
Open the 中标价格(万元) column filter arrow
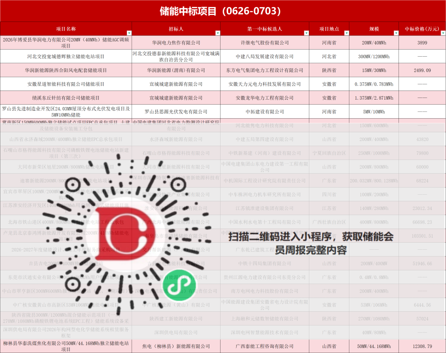click(x=443, y=33)
